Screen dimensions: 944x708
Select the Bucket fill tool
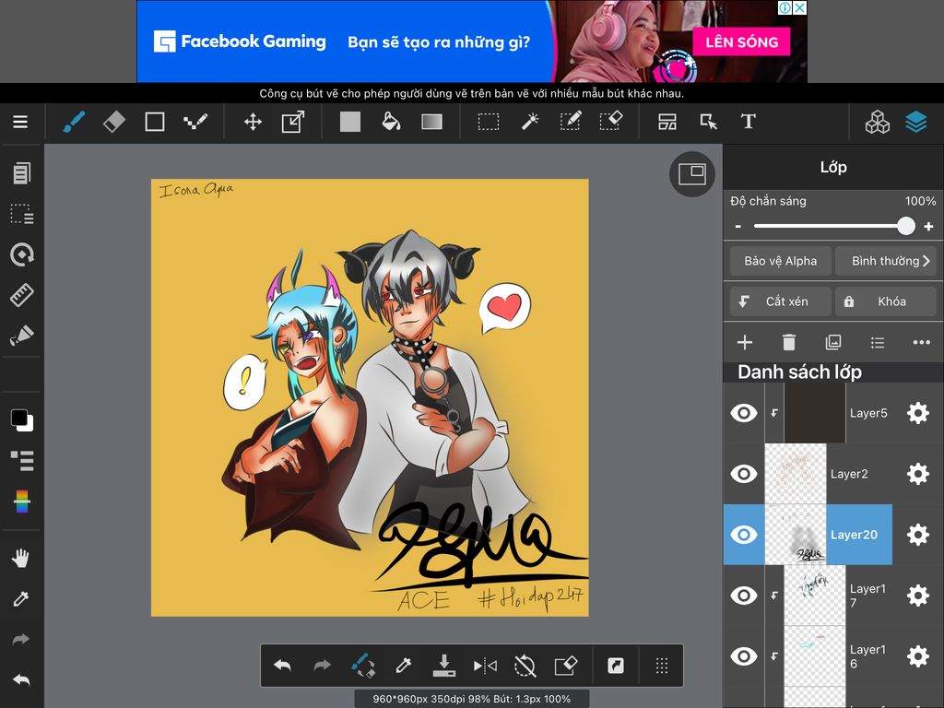391,122
